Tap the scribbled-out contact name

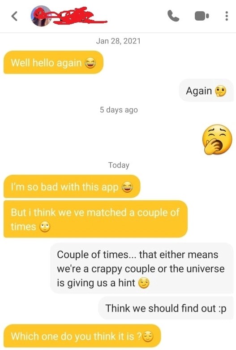pos(76,16)
